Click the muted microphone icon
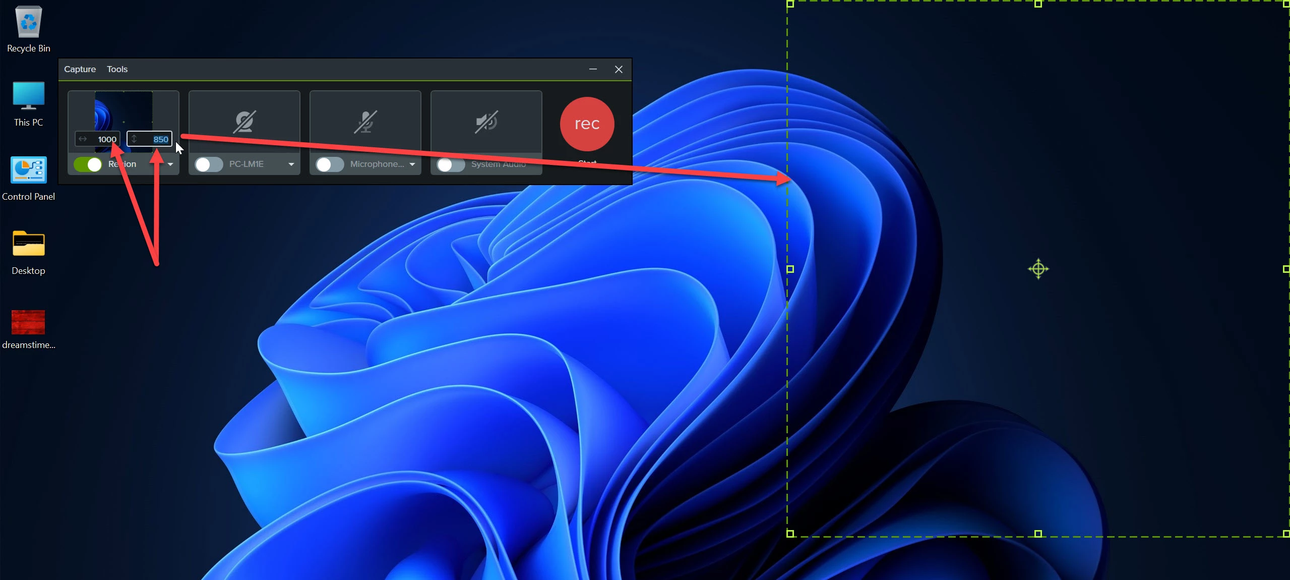Viewport: 1290px width, 580px height. (365, 122)
